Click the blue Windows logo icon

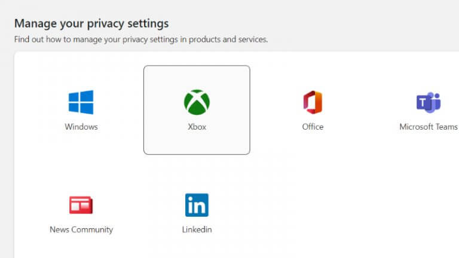(81, 102)
